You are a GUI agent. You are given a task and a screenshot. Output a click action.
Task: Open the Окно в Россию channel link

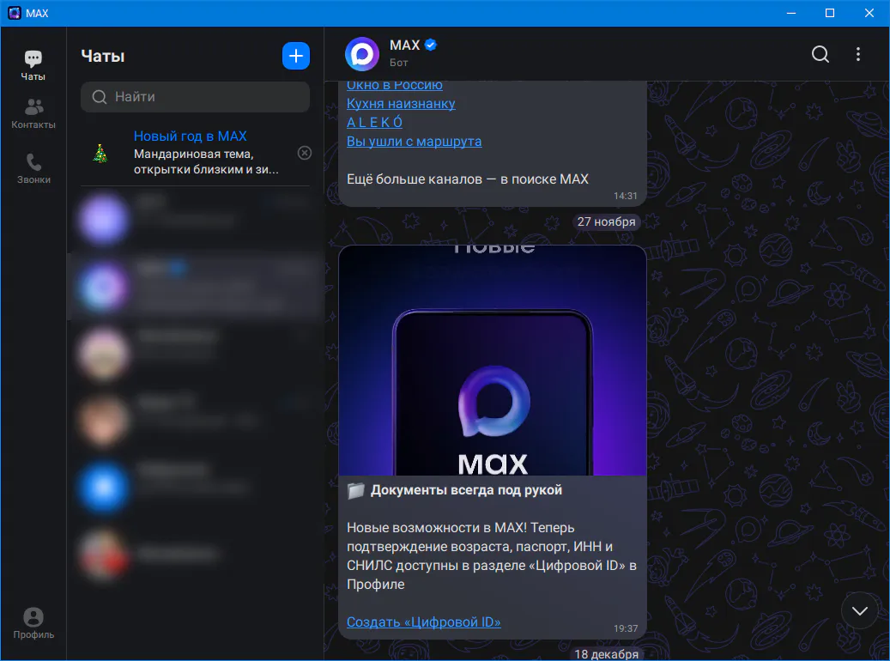click(x=395, y=85)
